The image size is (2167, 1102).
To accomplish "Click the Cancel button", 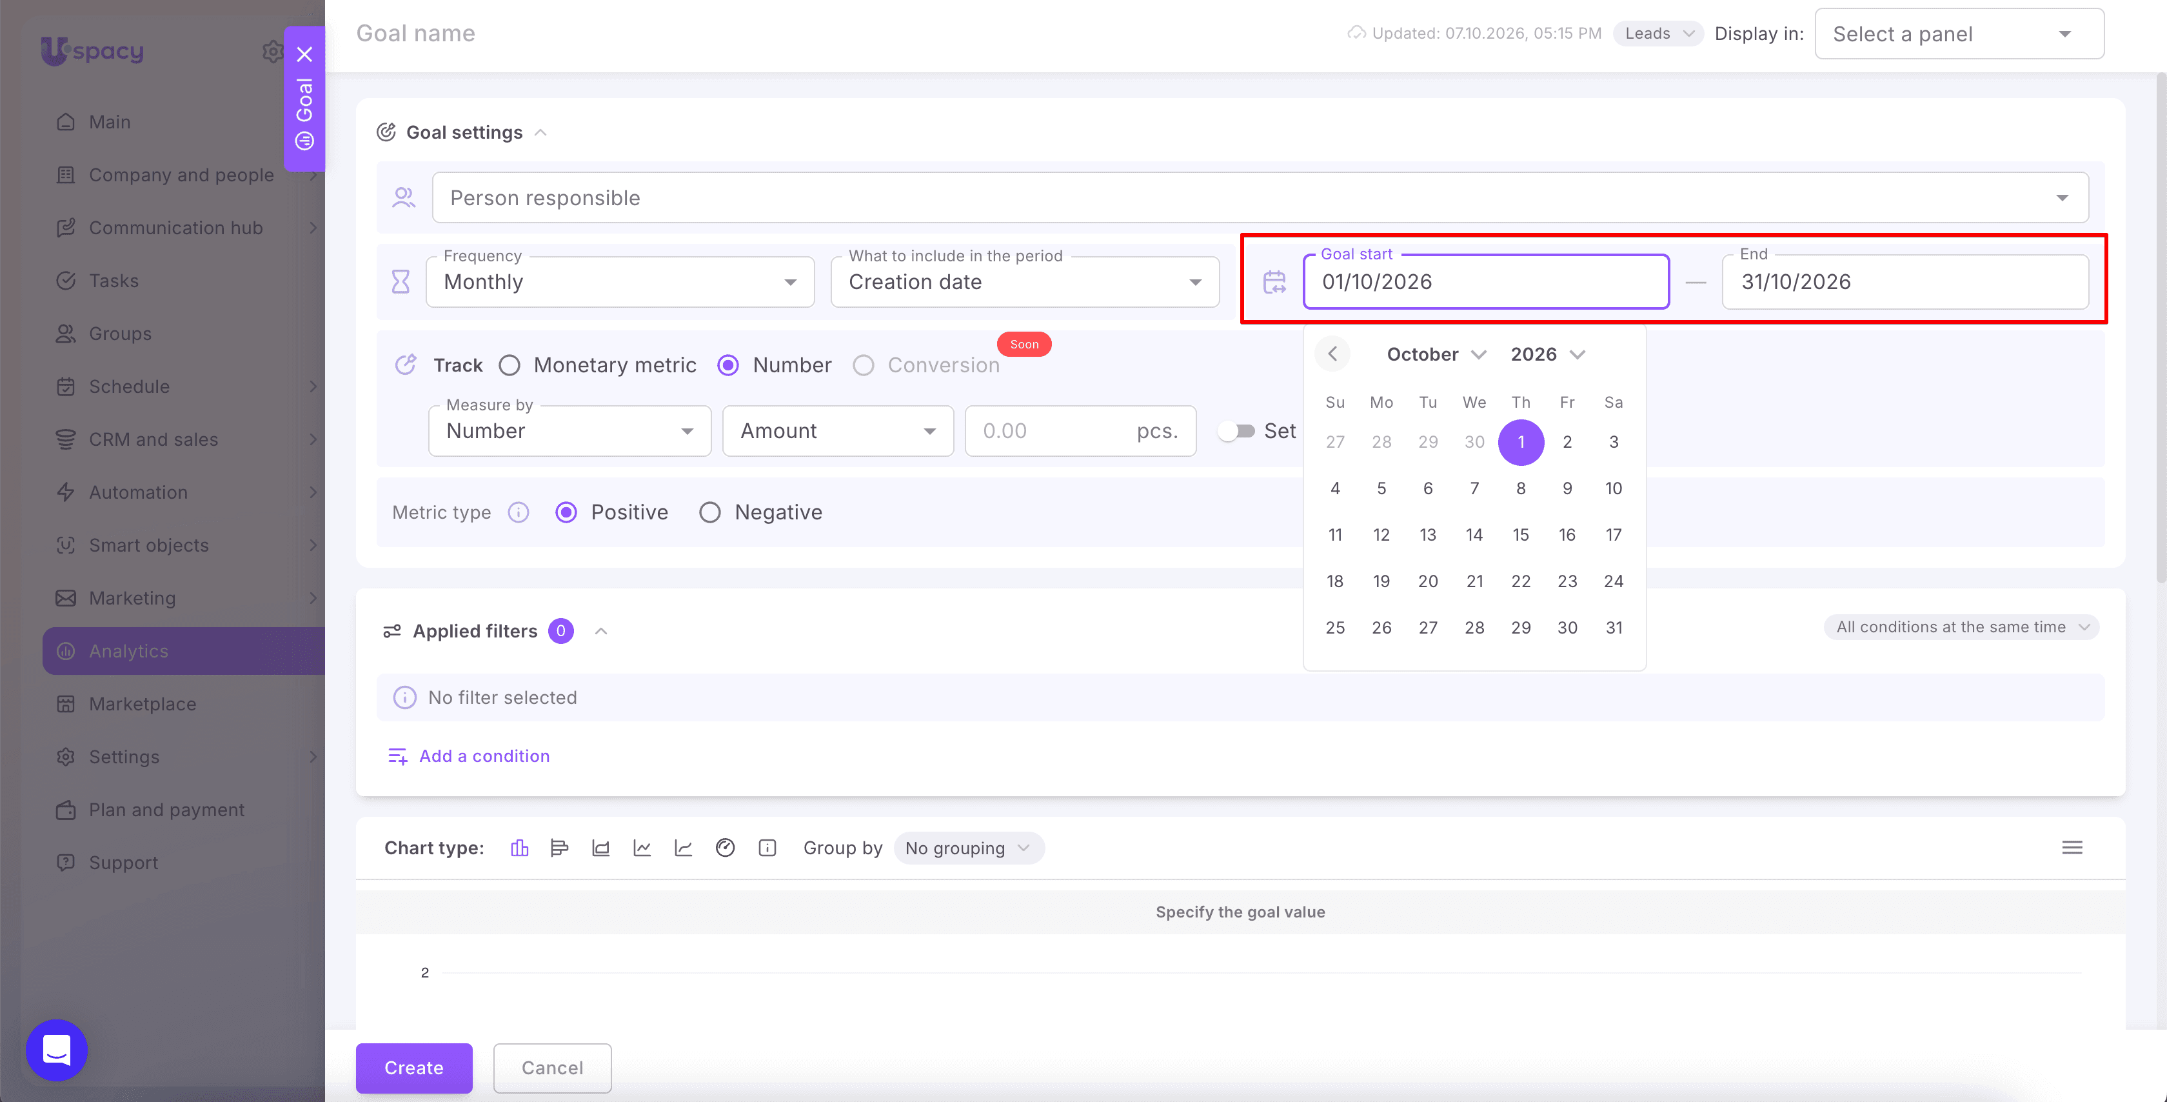I will 552,1068.
